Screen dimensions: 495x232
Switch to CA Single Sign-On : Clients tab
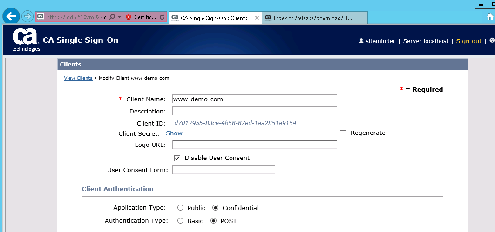pos(215,18)
